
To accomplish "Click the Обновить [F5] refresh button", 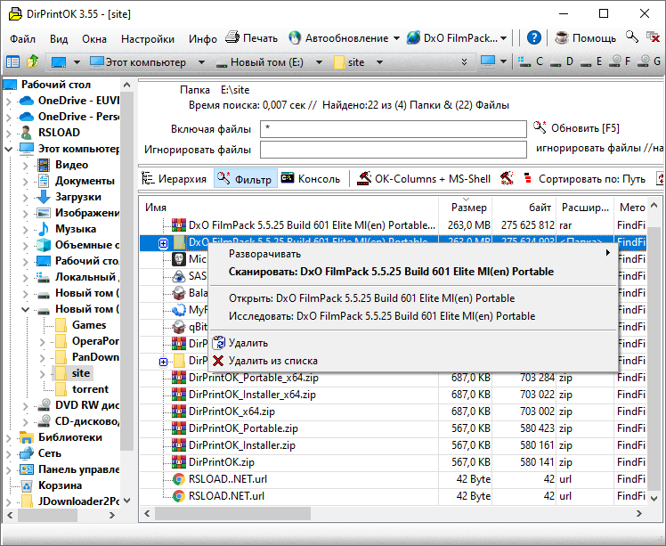I will coord(576,128).
